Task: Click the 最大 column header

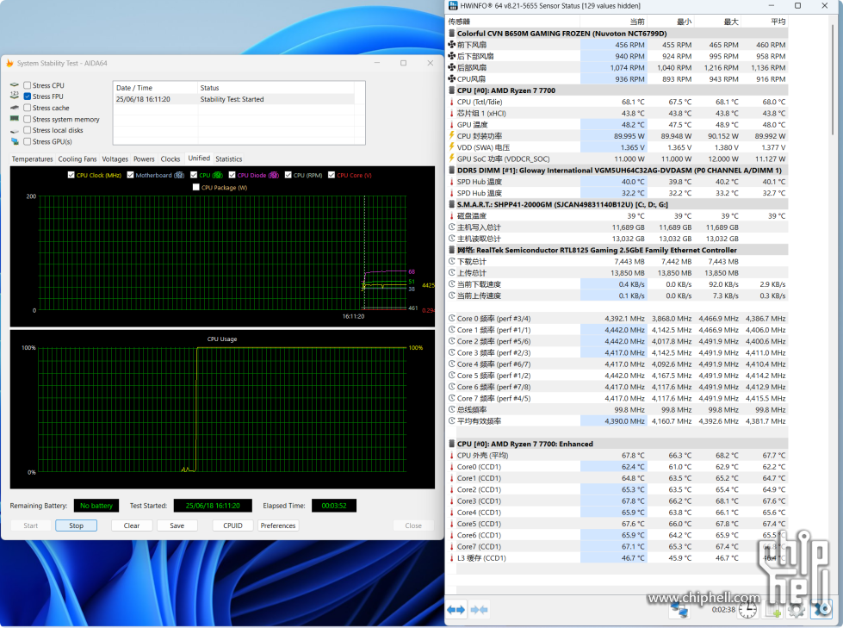Action: [717, 22]
